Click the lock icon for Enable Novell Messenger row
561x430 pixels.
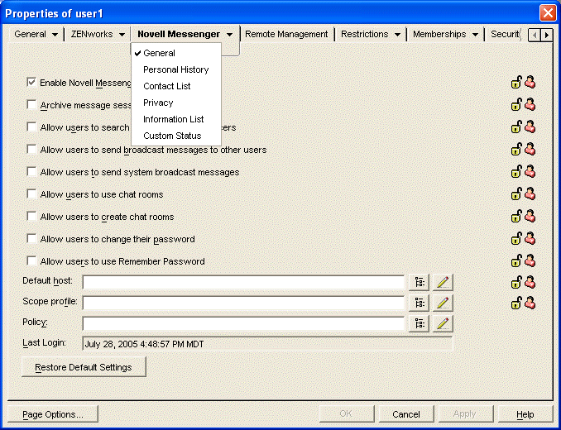coord(516,83)
